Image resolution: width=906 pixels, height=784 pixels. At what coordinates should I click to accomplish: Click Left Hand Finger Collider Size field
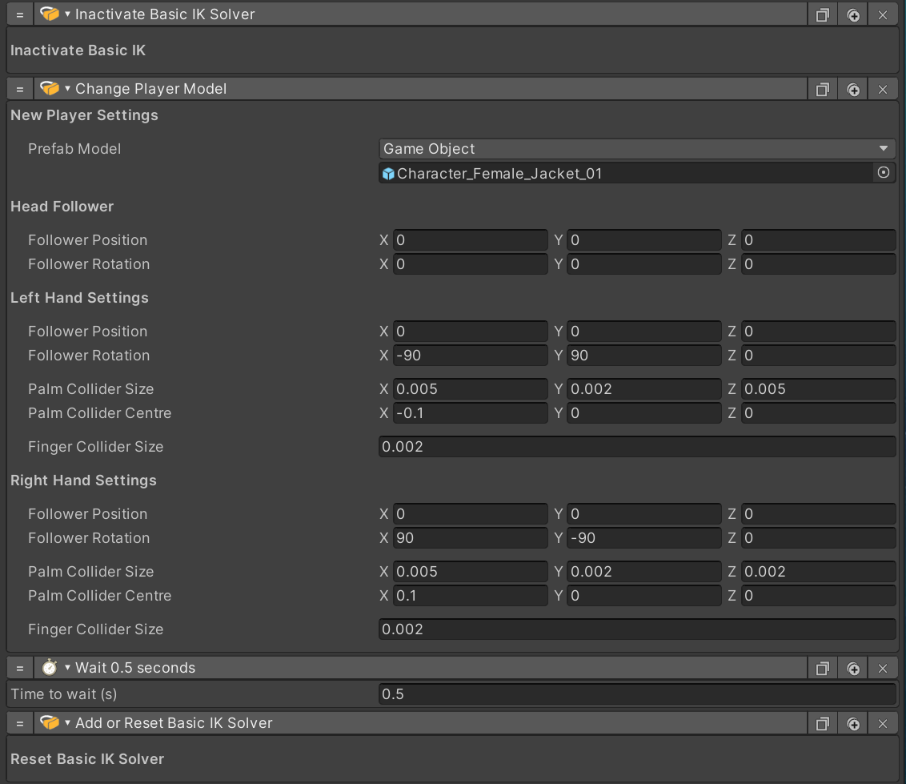636,447
